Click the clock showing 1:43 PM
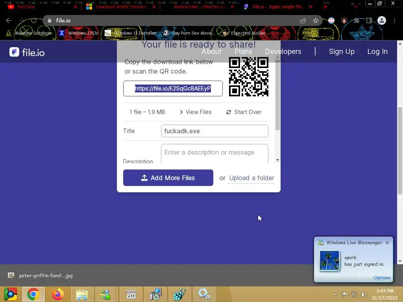Viewport: 403px width, 302px height. [x=385, y=291]
